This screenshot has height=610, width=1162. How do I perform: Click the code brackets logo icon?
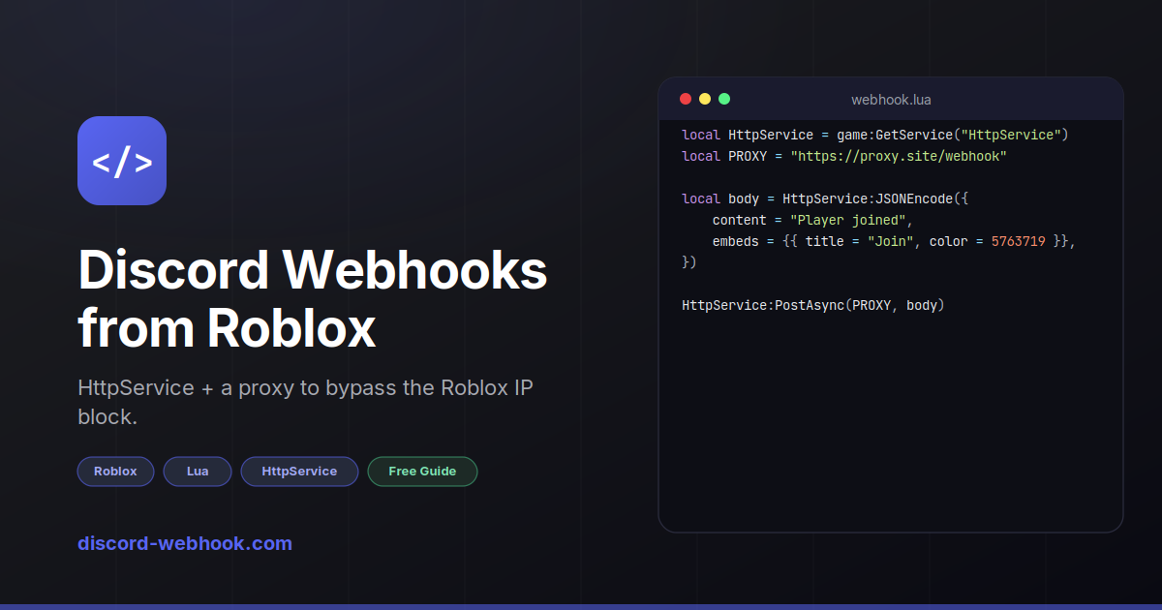tap(122, 161)
